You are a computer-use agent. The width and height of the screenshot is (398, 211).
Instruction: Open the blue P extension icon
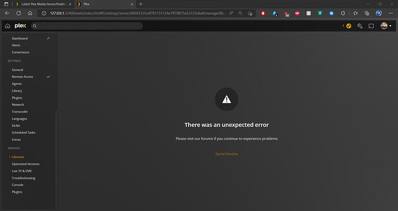coord(275,13)
